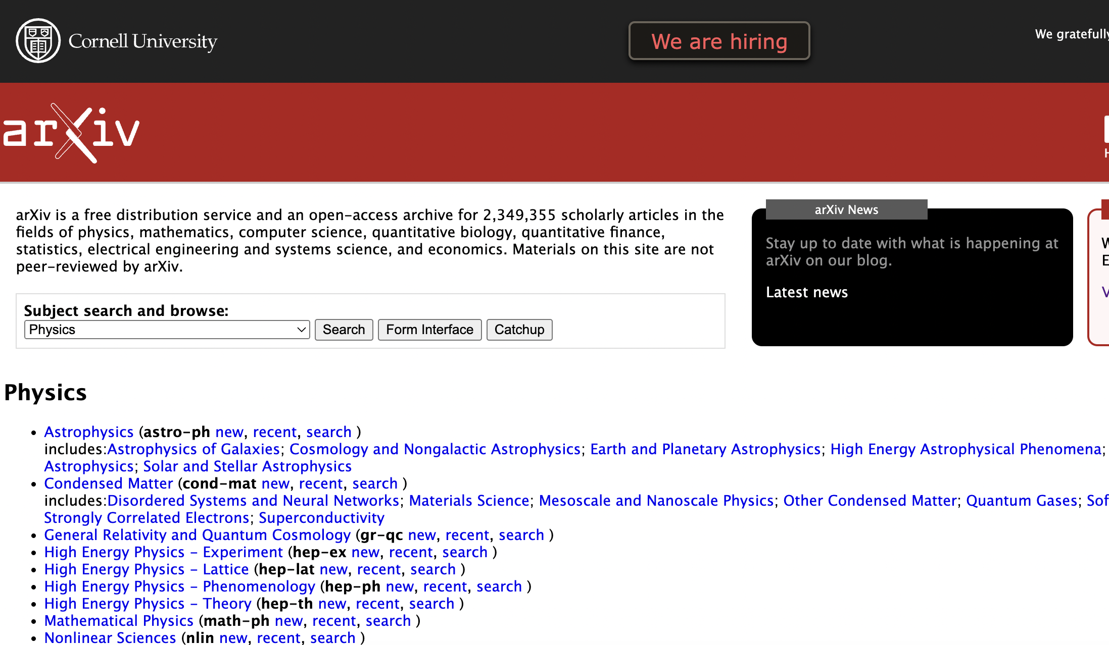
Task: Open Mathematical Physics category link
Action: [x=118, y=621]
